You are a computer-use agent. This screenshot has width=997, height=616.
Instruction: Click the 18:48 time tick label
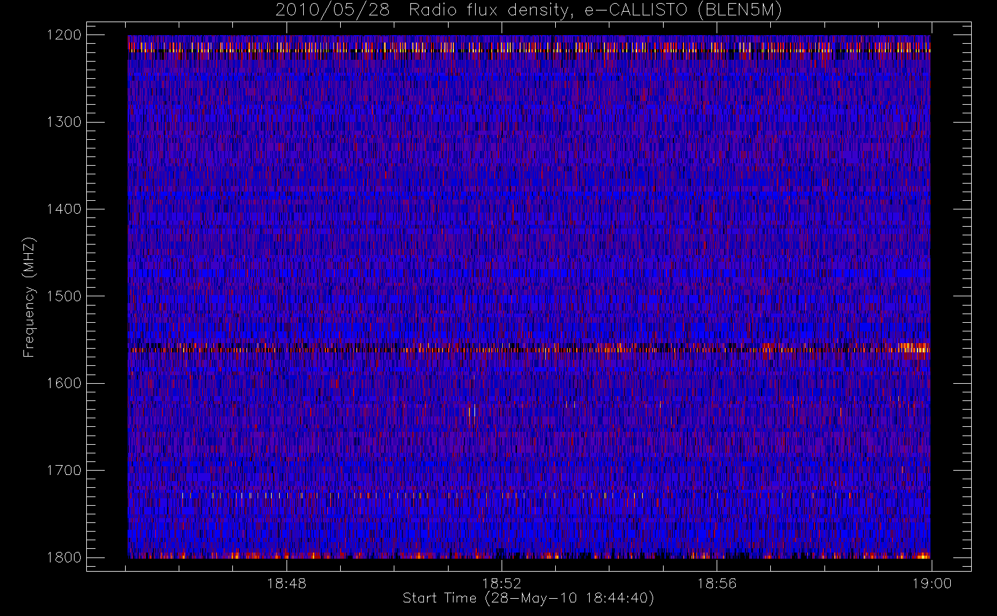(x=287, y=583)
